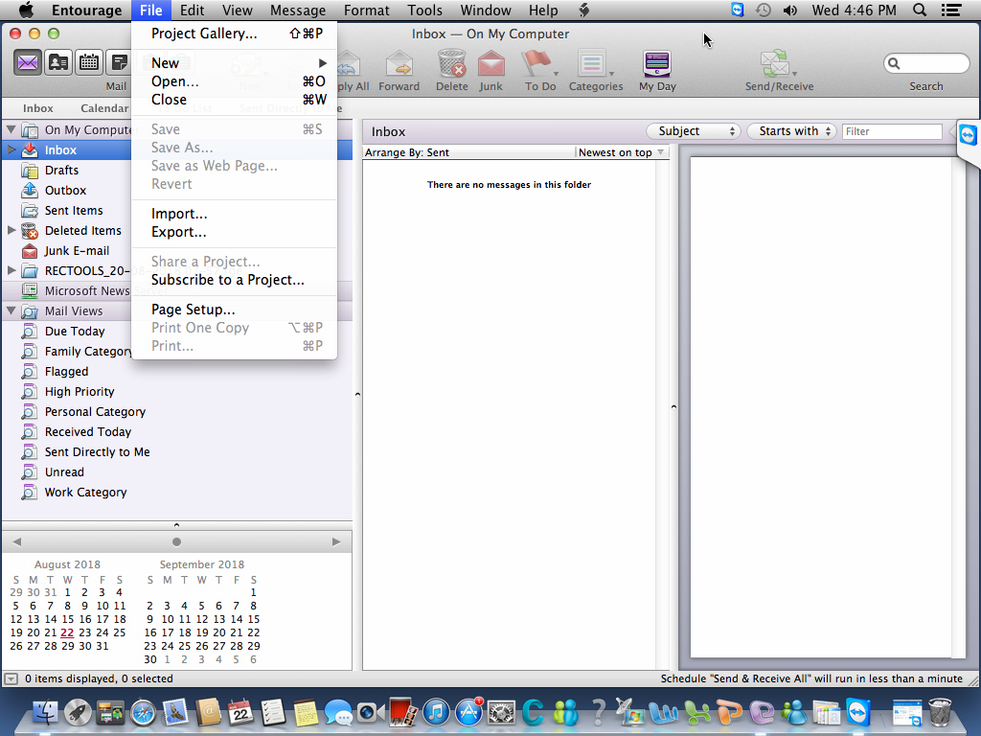Screen dimensions: 981x736
Task: Choose Export... from File menu
Action: point(235,232)
